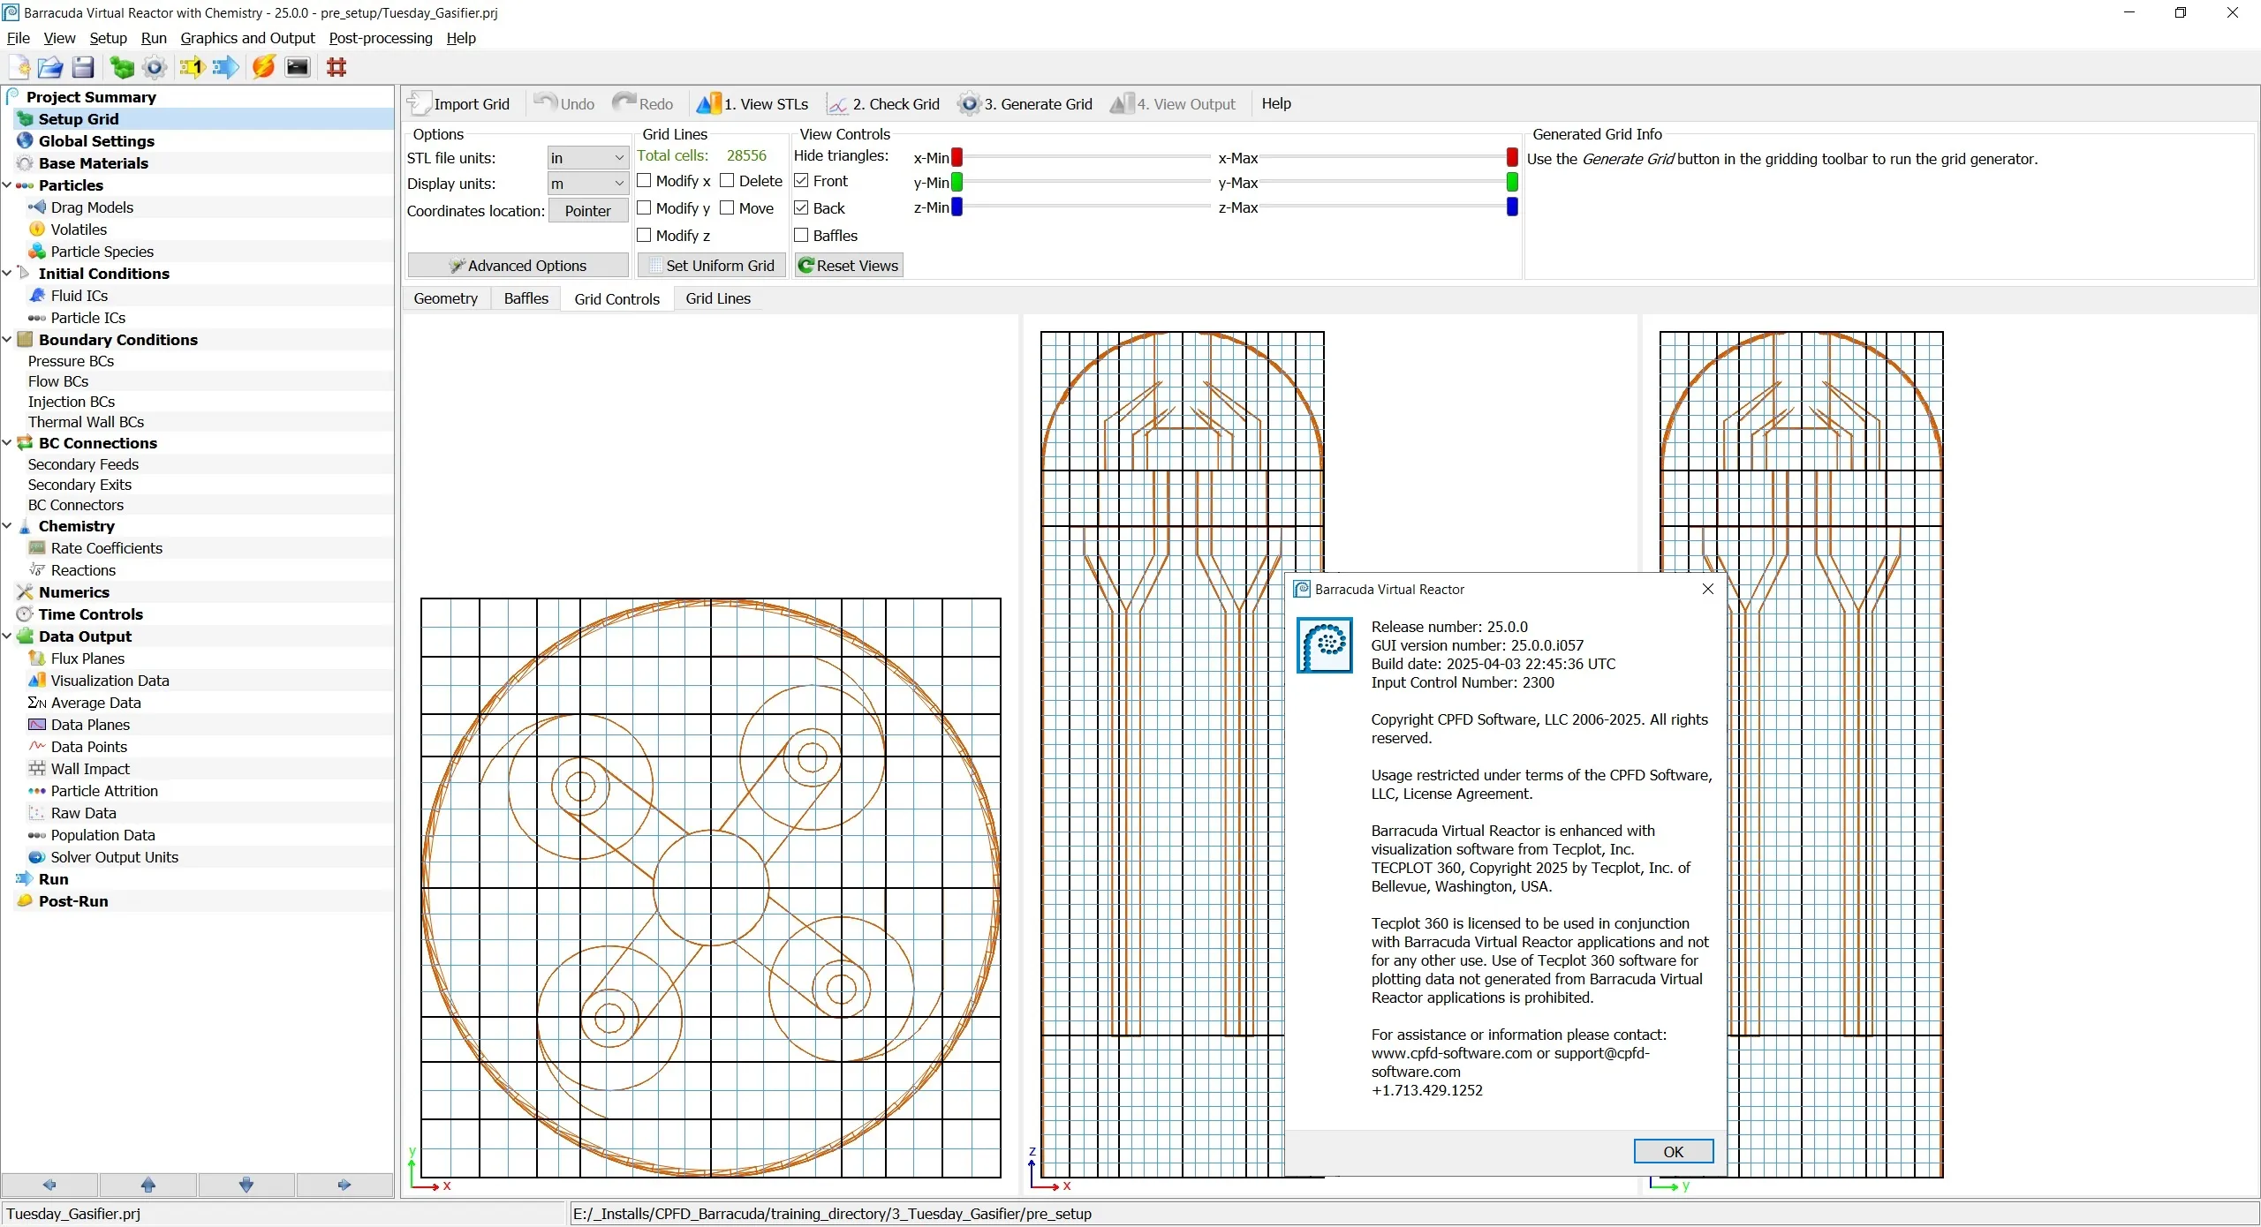Click 1. View STLs in gridding toolbar
2261x1227 pixels.
click(x=752, y=103)
